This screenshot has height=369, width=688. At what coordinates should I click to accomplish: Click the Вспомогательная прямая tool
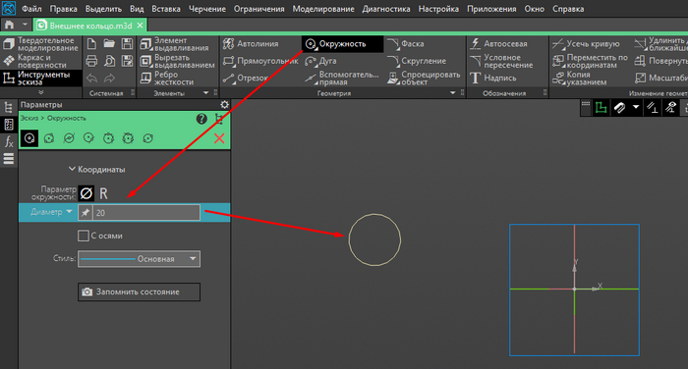342,78
